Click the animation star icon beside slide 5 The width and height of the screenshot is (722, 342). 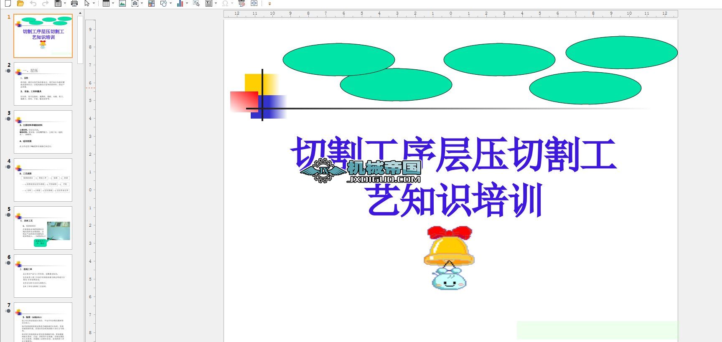click(x=8, y=215)
